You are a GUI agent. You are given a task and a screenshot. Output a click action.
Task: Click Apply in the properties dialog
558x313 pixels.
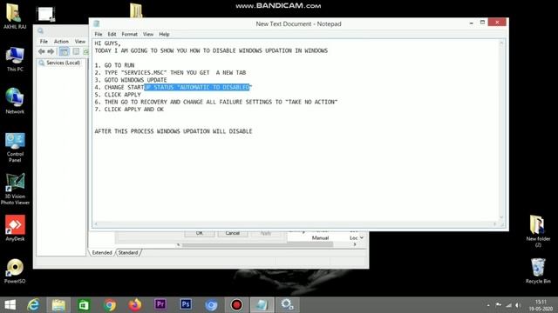tap(265, 233)
